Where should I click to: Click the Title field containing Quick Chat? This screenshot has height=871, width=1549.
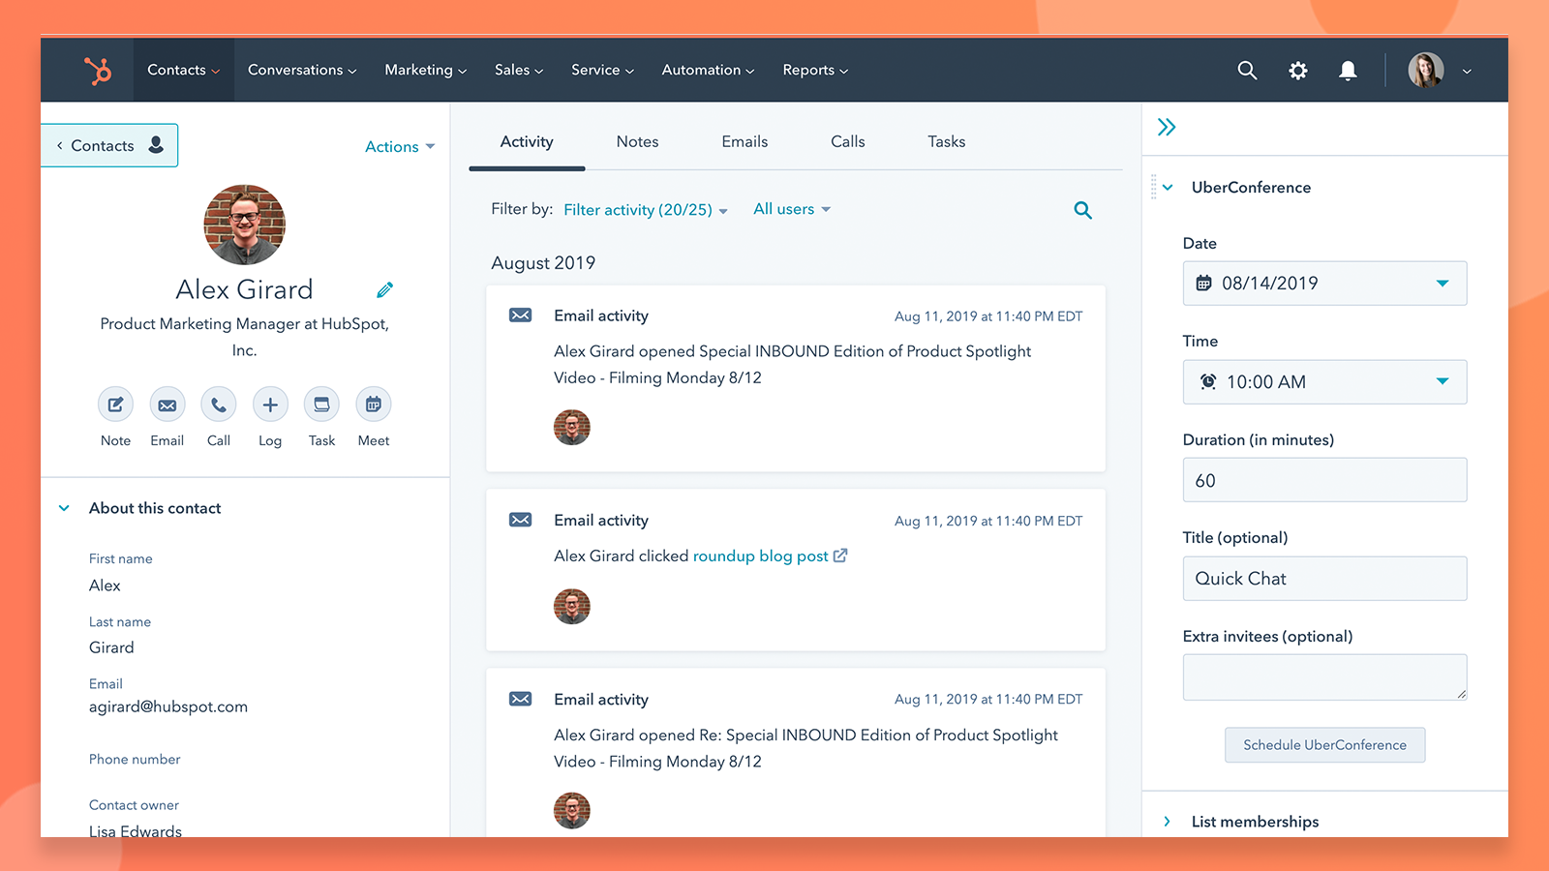pyautogui.click(x=1324, y=579)
